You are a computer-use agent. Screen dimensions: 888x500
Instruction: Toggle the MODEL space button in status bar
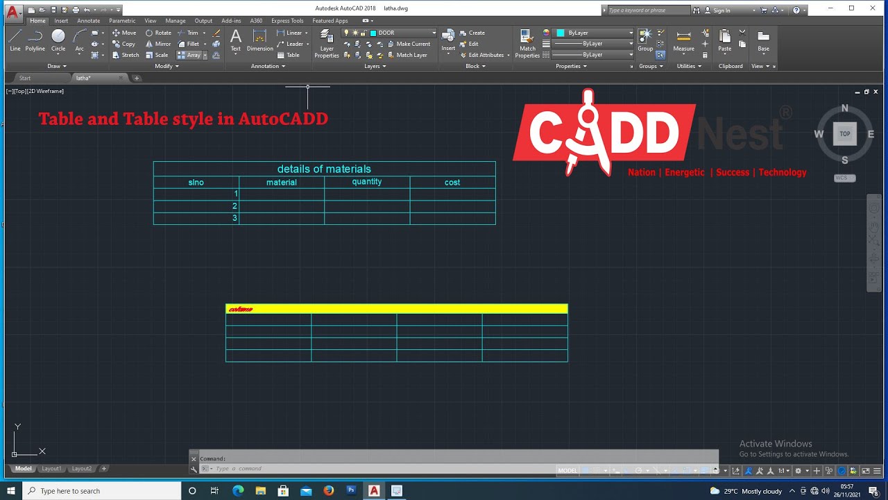click(567, 470)
